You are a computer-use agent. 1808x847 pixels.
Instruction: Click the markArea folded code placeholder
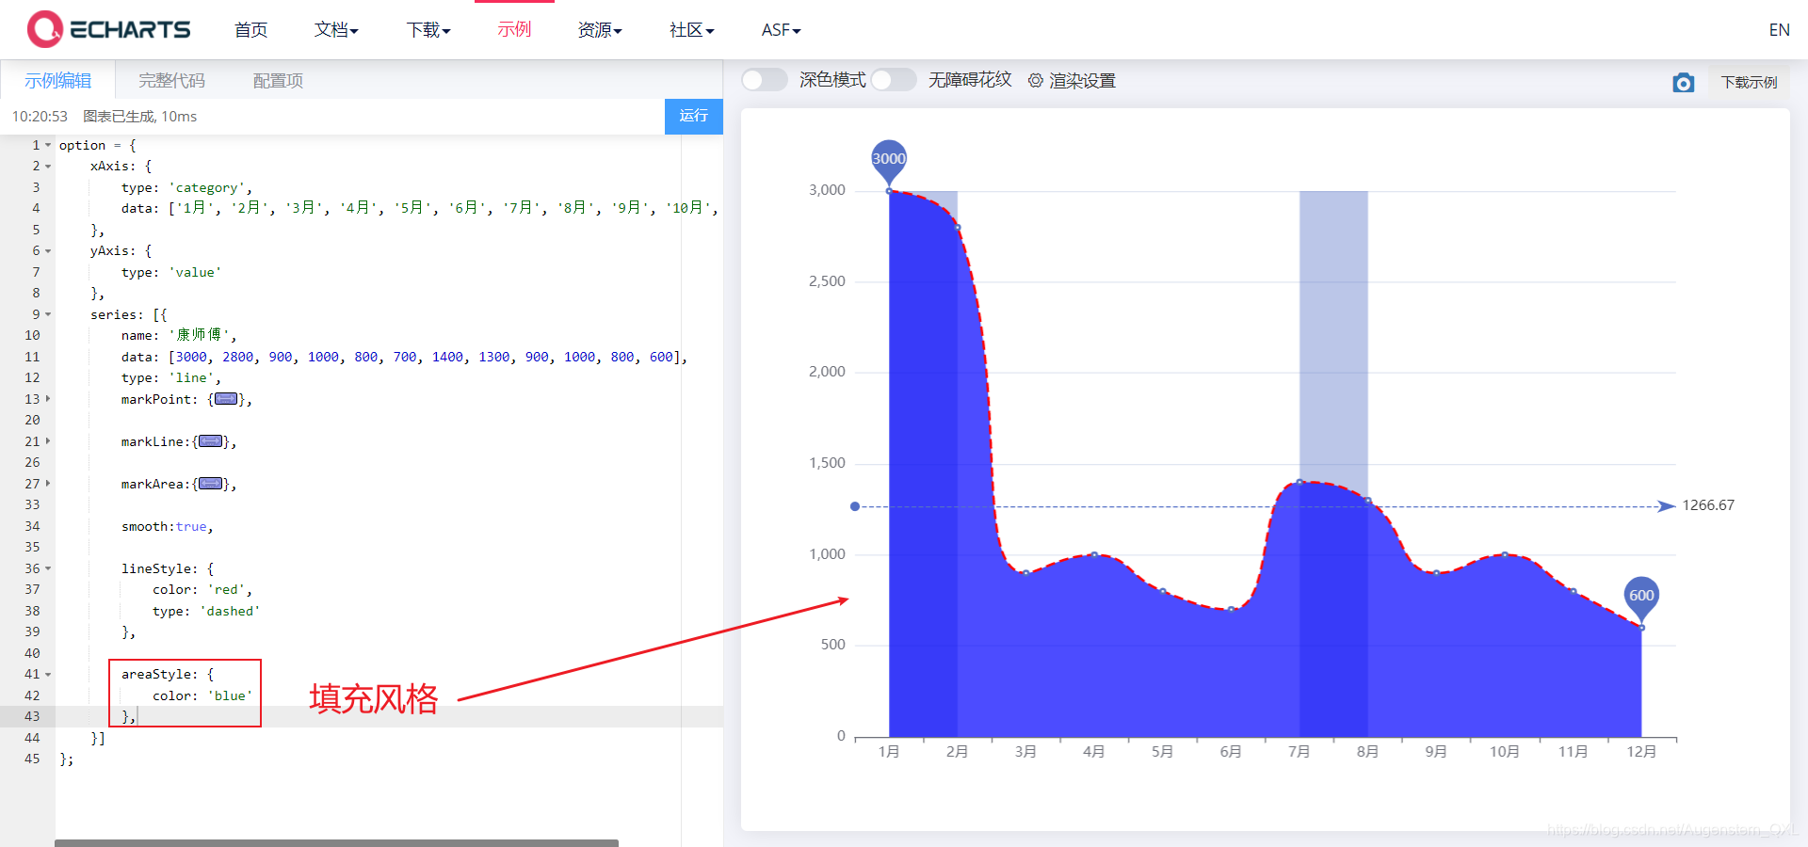[211, 484]
